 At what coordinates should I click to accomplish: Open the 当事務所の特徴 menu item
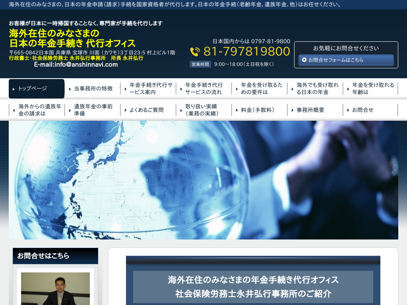pyautogui.click(x=93, y=89)
